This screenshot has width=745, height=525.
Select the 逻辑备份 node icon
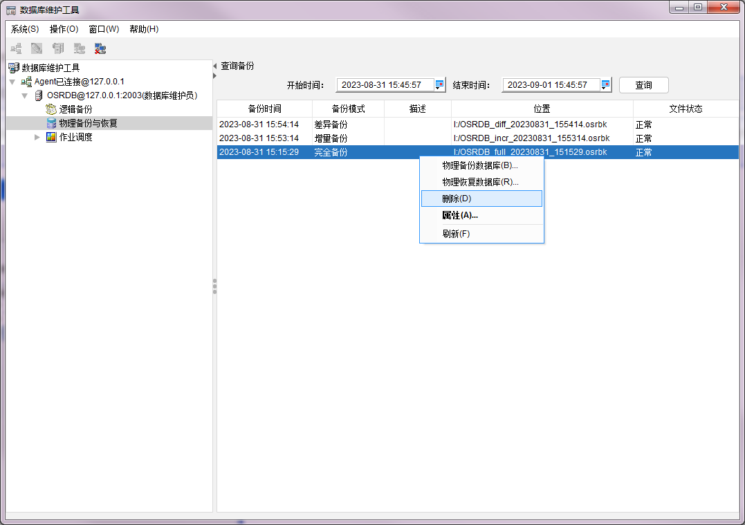[x=51, y=109]
